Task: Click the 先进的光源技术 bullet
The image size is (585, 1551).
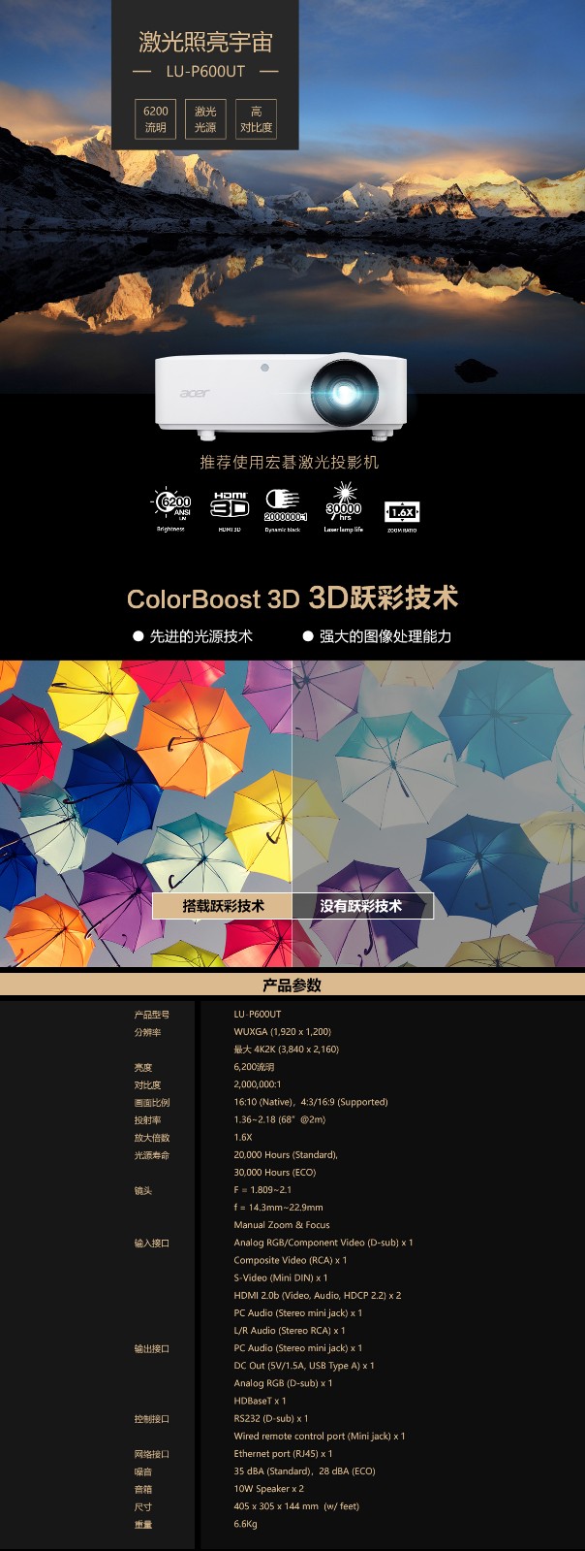Action: [x=193, y=635]
